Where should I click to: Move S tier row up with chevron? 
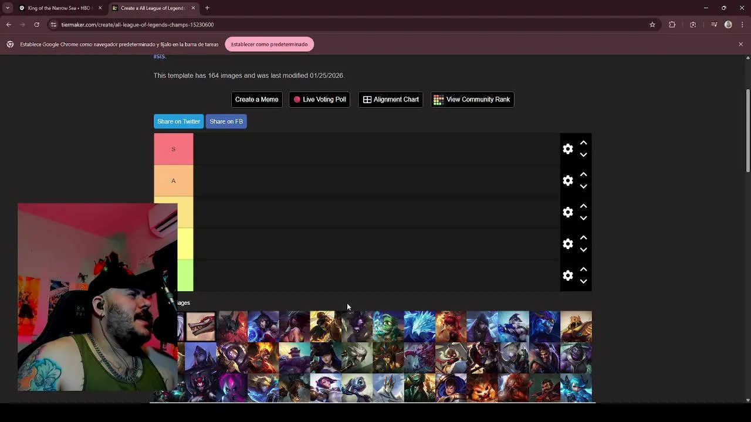coord(583,143)
